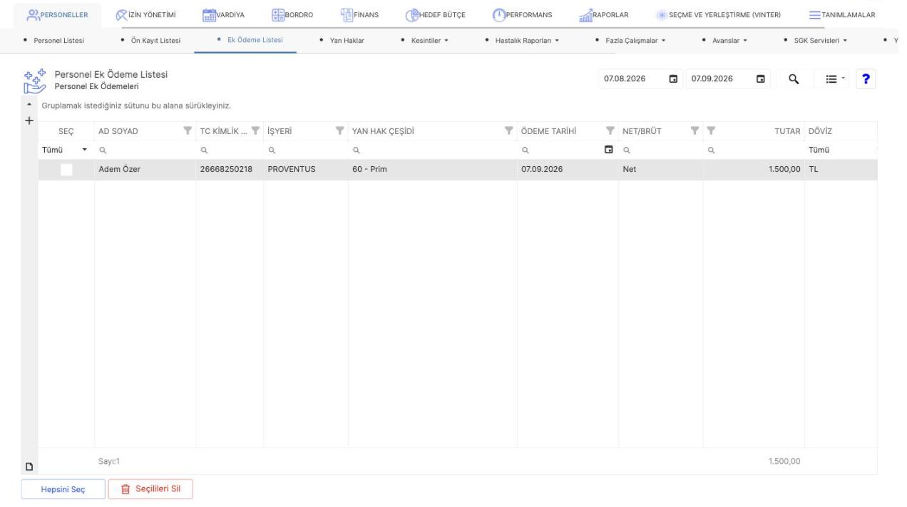Click the page icon at bottom-left of grid

29,467
